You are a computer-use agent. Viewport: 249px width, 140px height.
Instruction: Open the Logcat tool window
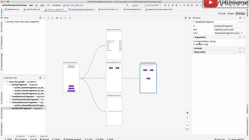pos(56,139)
